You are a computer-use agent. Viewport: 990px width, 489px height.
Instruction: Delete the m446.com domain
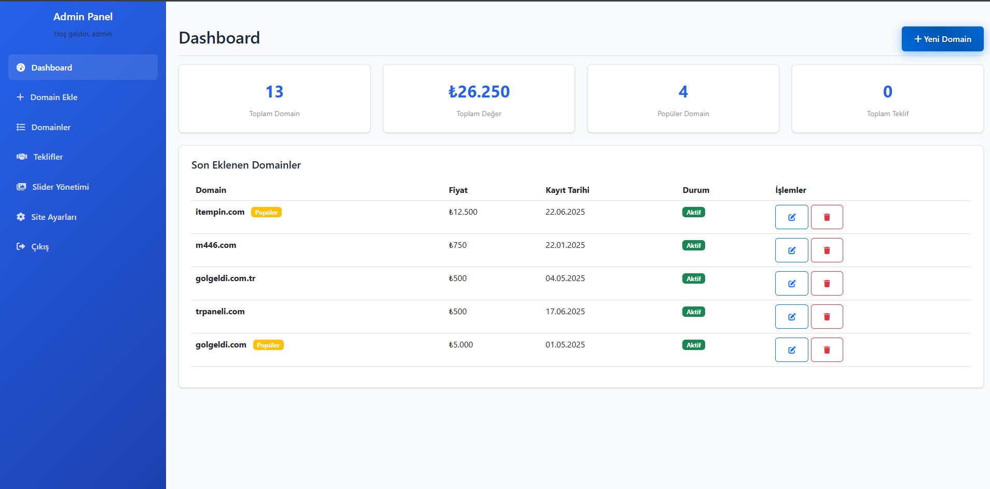tap(827, 250)
